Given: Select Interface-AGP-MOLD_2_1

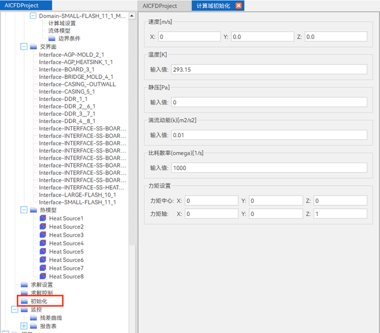Looking at the screenshot, I should pos(71,54).
